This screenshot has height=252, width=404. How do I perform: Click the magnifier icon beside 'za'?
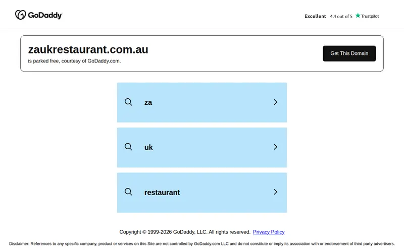(128, 102)
